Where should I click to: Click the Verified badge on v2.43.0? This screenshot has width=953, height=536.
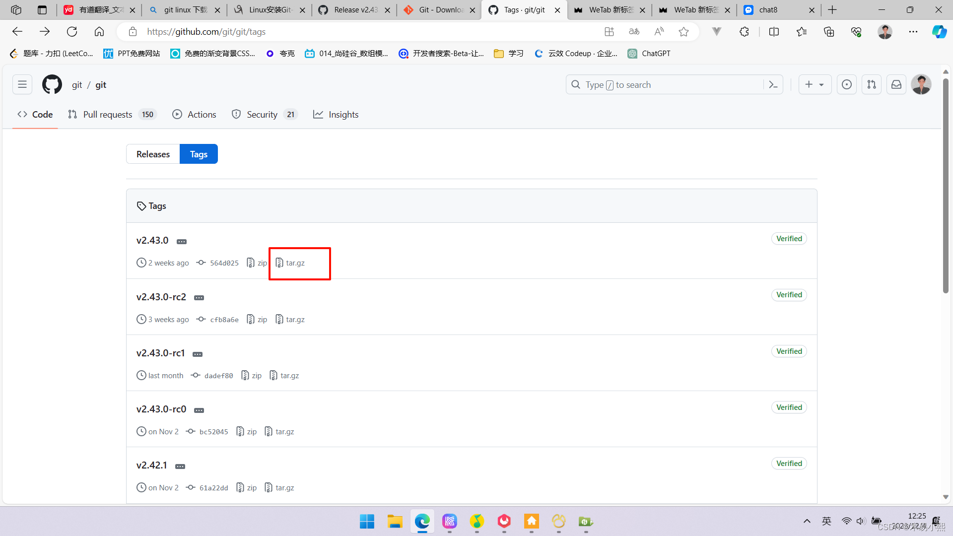789,238
